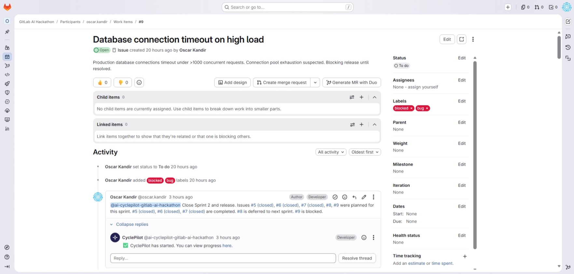The height and width of the screenshot is (274, 574).
Task: Add reaction to Oscar Kandir's comment
Action: click(x=345, y=197)
